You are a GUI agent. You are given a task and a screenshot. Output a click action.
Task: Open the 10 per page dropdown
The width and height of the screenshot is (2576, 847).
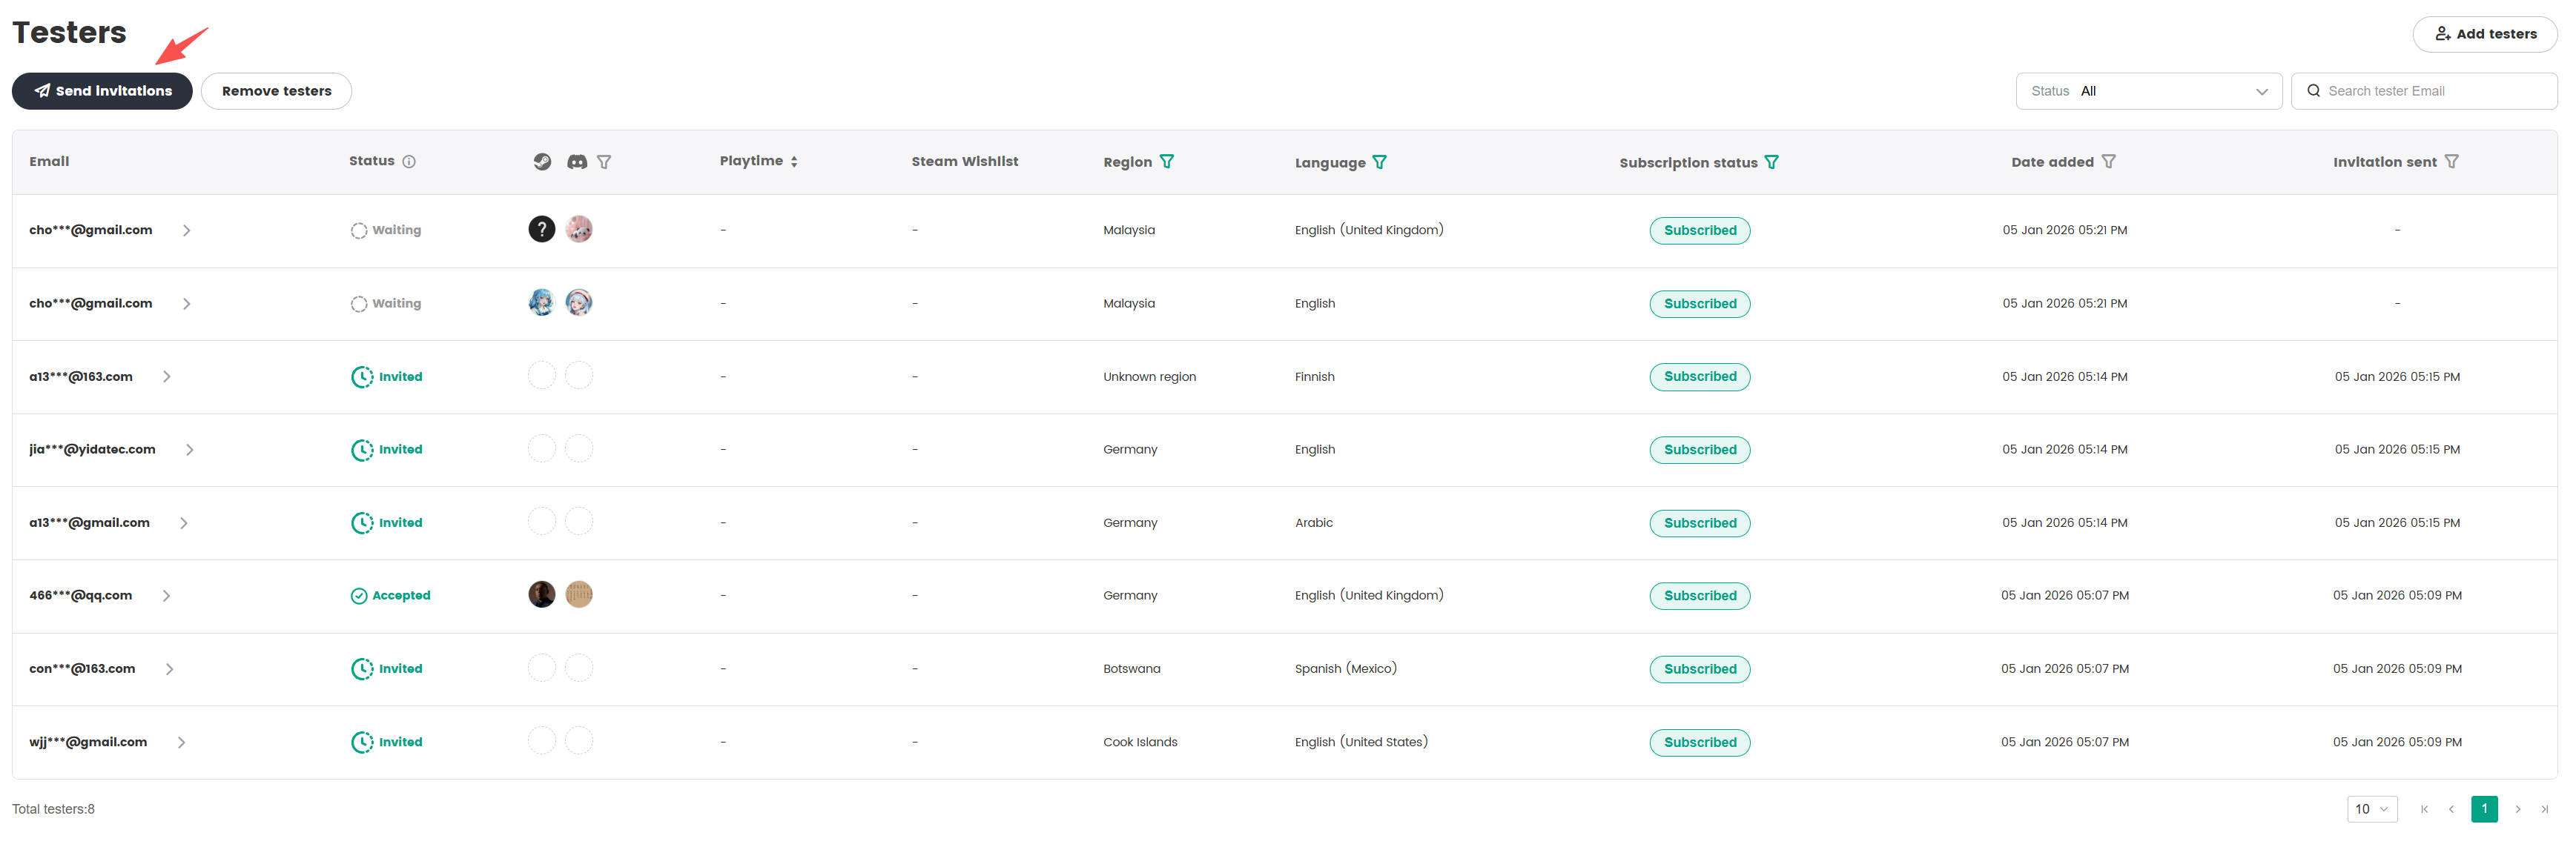pyautogui.click(x=2371, y=809)
